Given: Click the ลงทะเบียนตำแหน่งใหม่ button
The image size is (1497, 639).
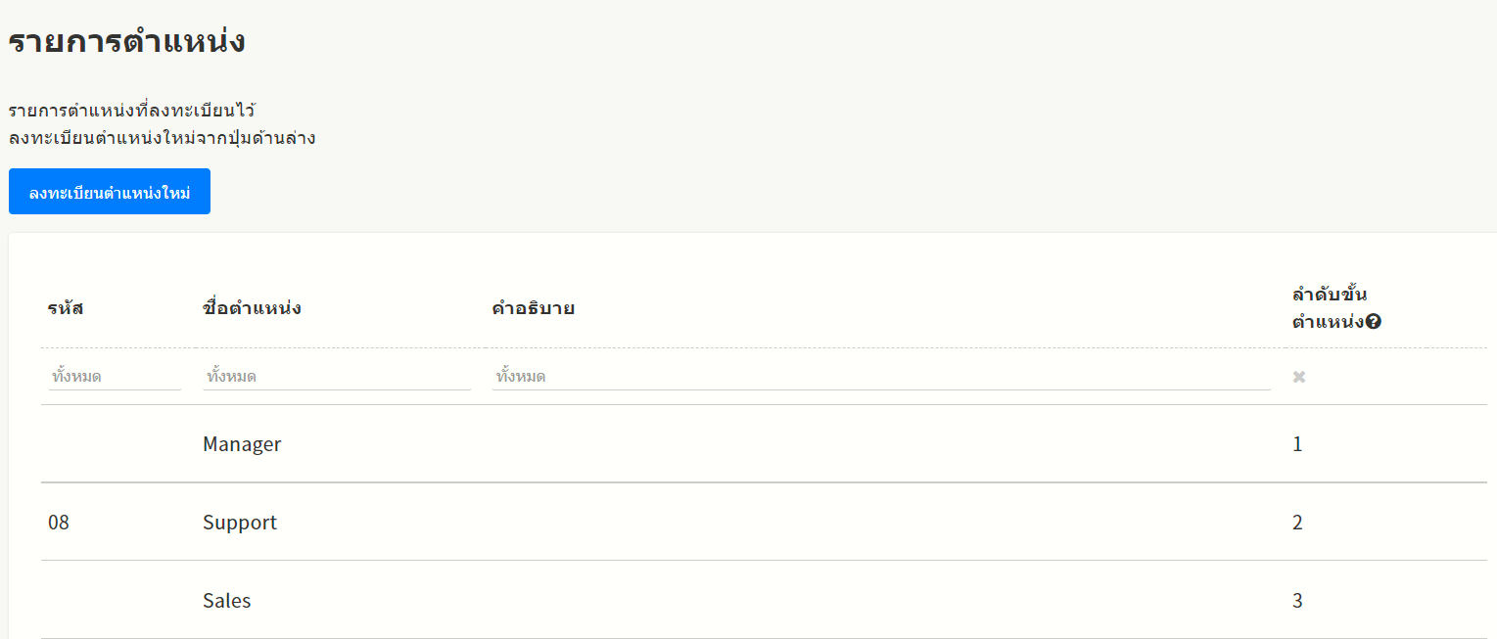Looking at the screenshot, I should [x=110, y=192].
